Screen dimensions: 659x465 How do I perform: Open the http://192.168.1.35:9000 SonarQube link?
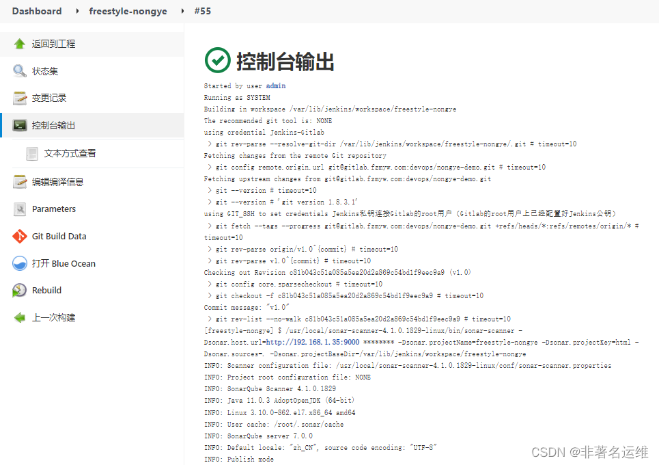pyautogui.click(x=312, y=343)
